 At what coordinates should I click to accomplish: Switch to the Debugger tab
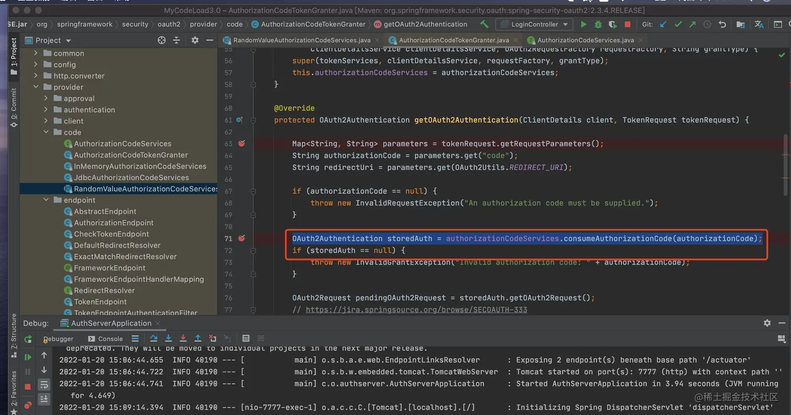point(59,339)
